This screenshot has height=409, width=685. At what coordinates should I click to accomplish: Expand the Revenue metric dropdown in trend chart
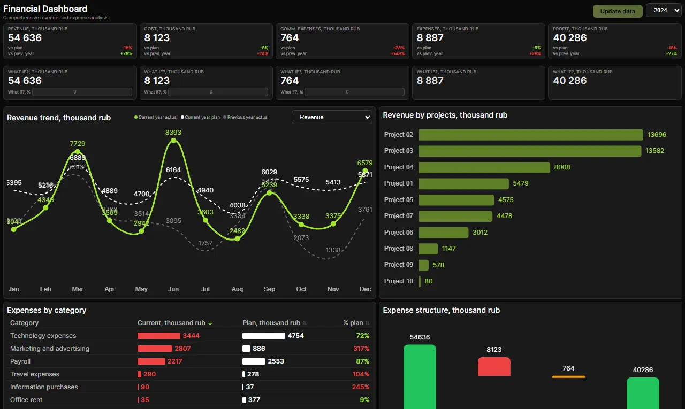[x=332, y=117]
